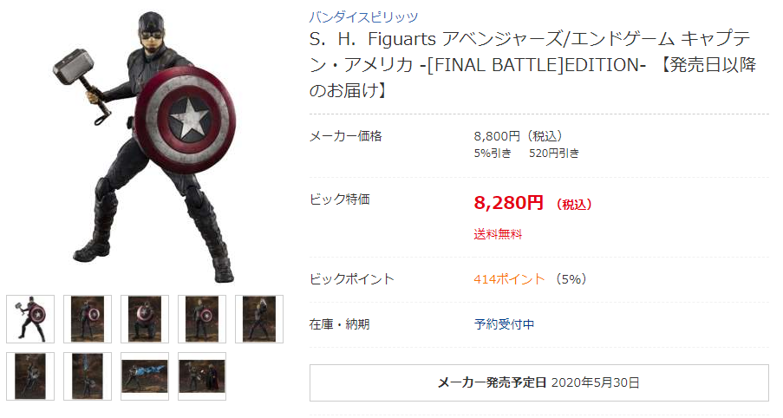Open the バンダイスピリッツ brand link
Viewport: 783px width, 418px height.
[x=363, y=16]
